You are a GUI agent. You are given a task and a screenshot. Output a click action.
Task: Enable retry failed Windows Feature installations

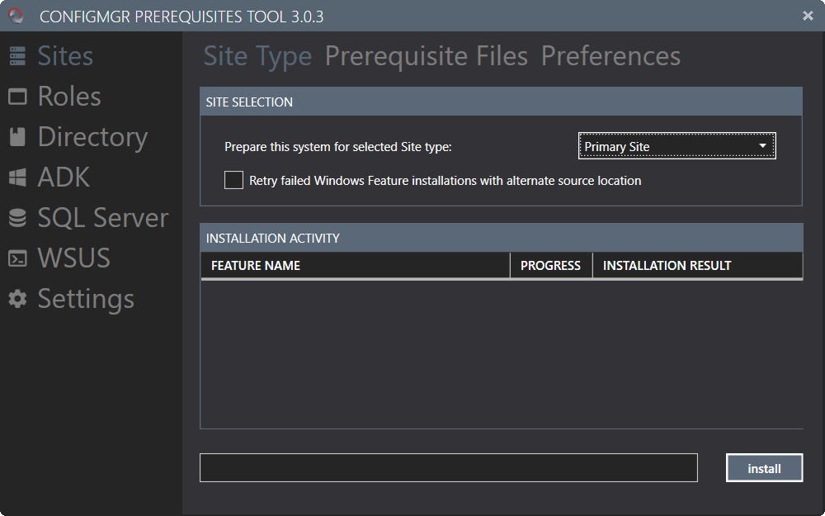click(x=233, y=180)
